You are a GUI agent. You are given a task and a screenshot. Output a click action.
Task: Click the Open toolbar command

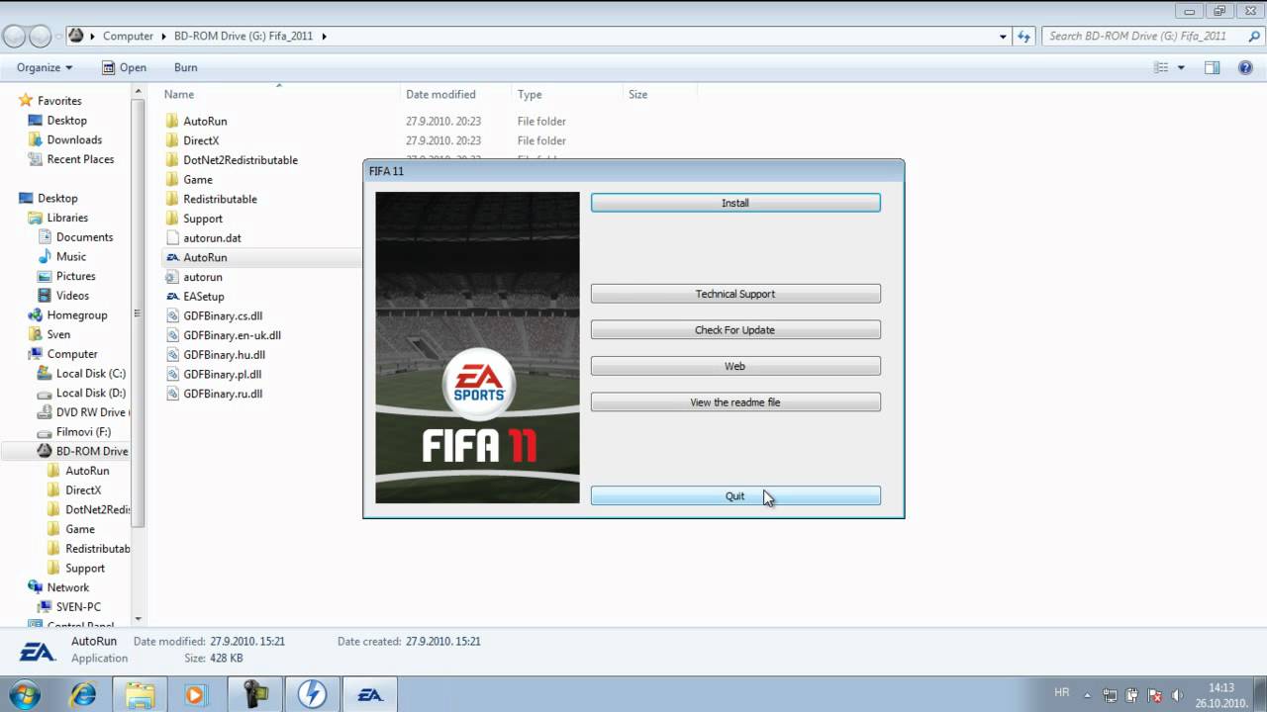point(124,67)
